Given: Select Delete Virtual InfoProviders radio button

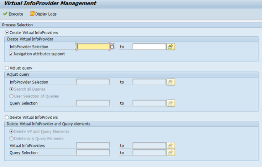Looking at the screenshot, I should (x=7, y=117).
